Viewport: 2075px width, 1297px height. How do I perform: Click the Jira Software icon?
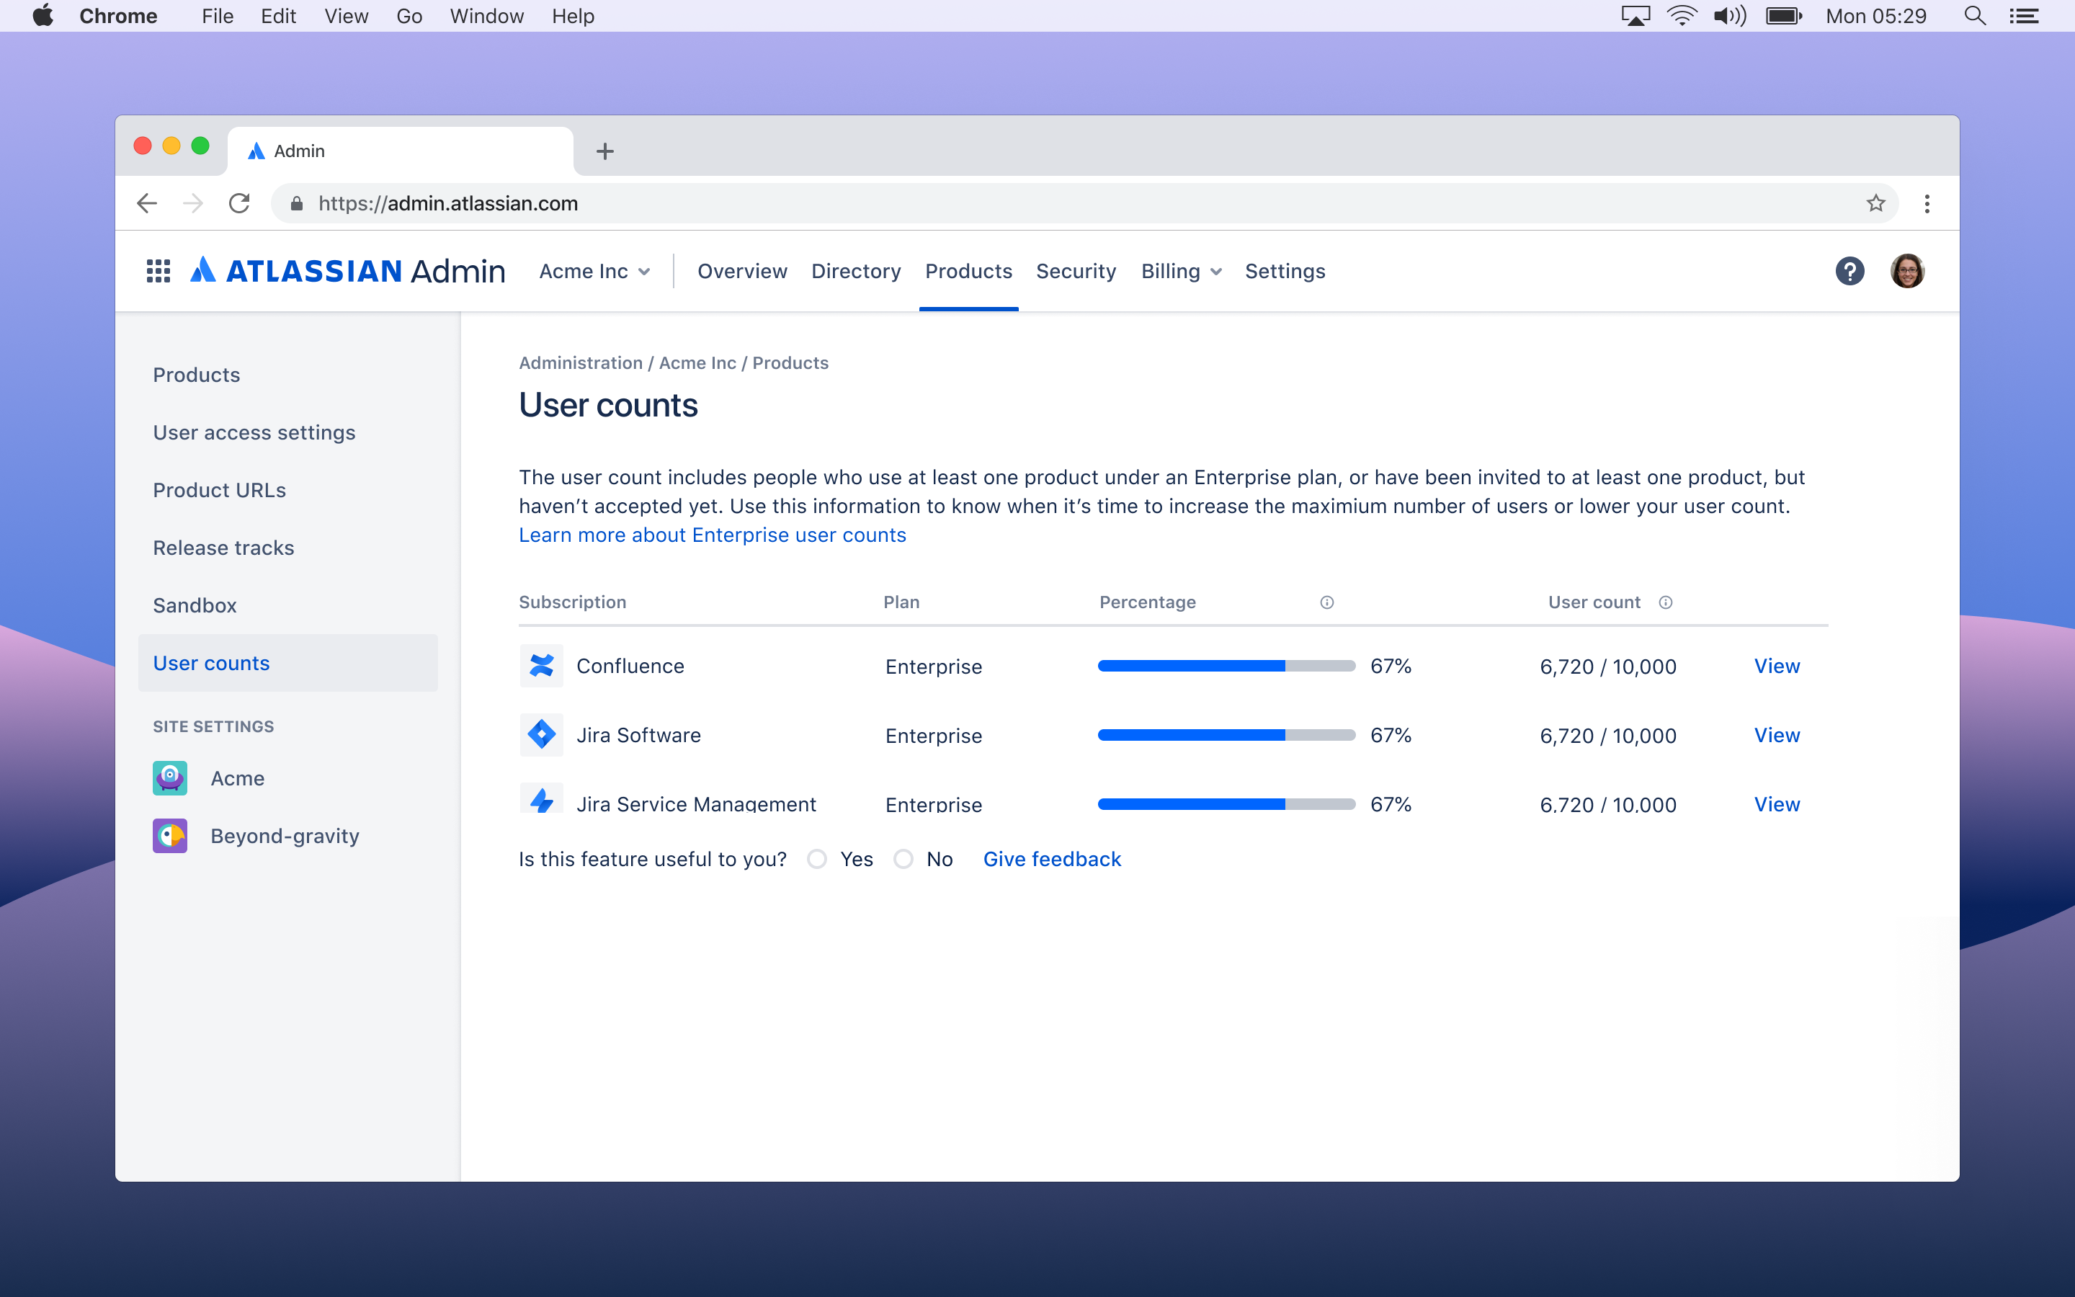pos(541,734)
